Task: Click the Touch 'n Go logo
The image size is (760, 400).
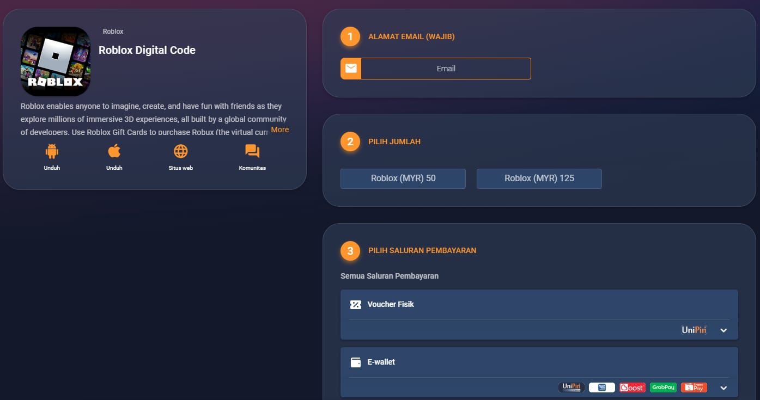Action: (602, 387)
